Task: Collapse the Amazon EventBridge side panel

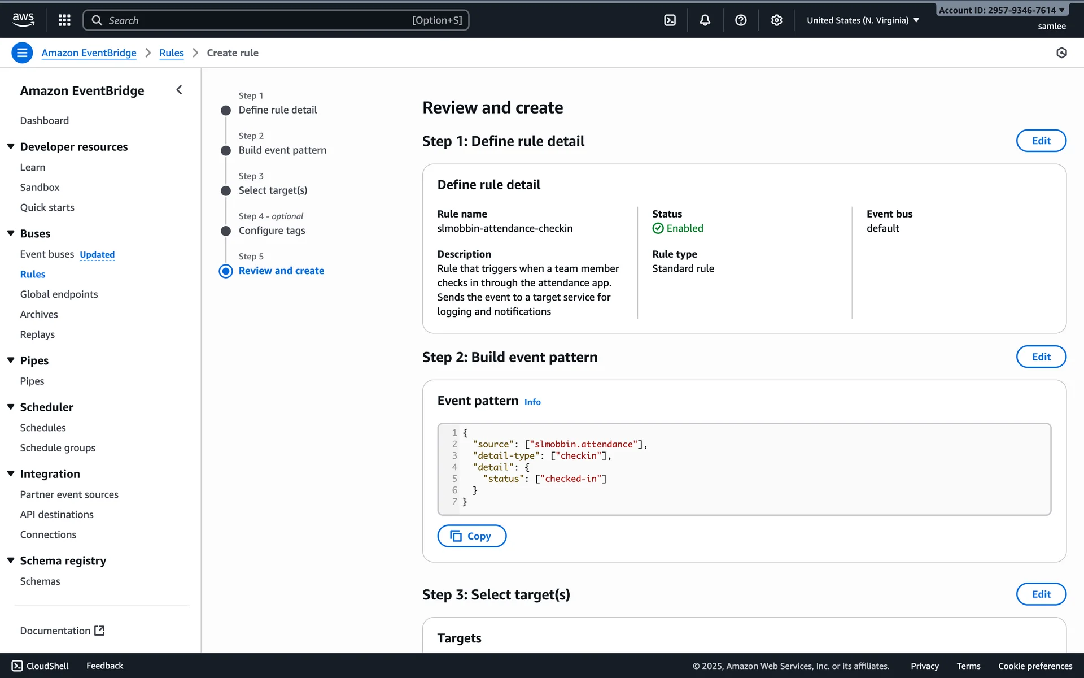Action: coord(179,90)
